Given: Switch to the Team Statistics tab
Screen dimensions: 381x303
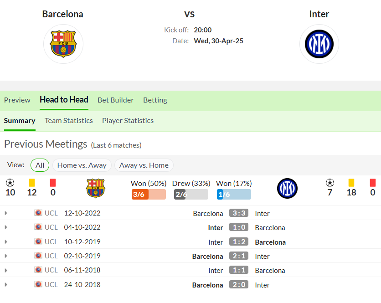Looking at the screenshot, I should [69, 121].
